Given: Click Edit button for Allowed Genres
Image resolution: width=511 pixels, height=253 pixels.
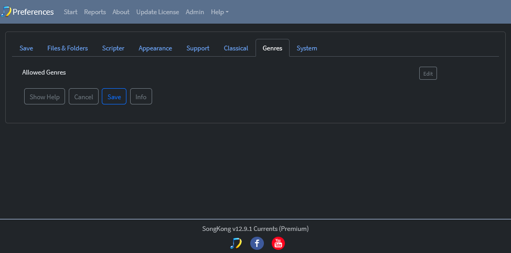Looking at the screenshot, I should (x=428, y=73).
